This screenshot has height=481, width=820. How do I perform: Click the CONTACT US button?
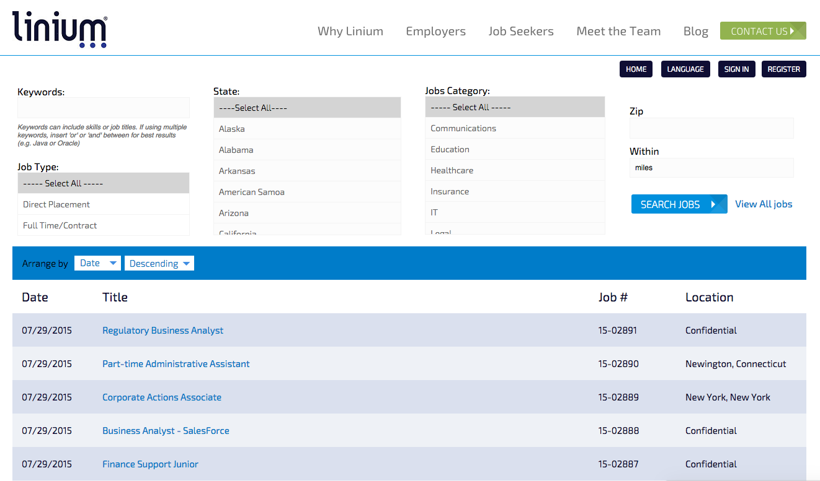[x=763, y=30]
